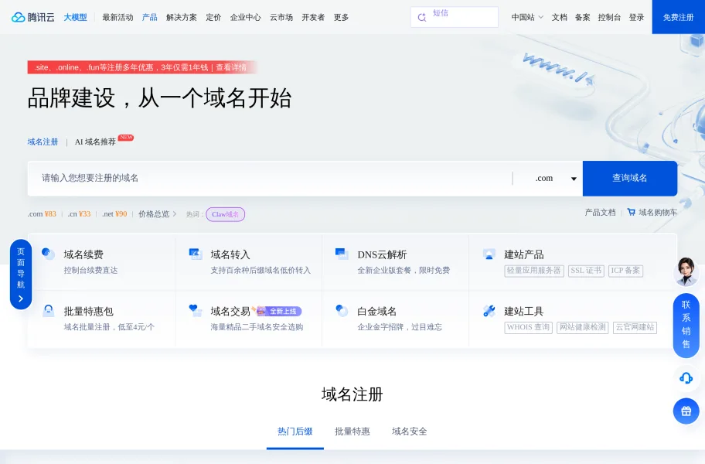Click the 控制台续费直达 subtitle
The width and height of the screenshot is (705, 464).
[90, 270]
